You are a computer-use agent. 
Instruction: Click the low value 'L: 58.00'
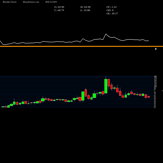click(85, 10)
